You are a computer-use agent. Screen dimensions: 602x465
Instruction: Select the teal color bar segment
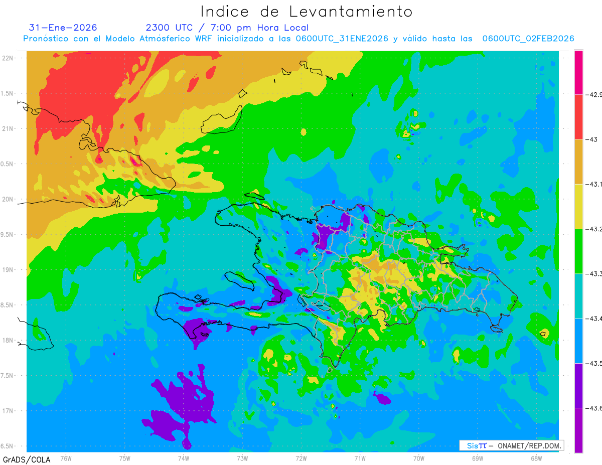[x=578, y=296]
